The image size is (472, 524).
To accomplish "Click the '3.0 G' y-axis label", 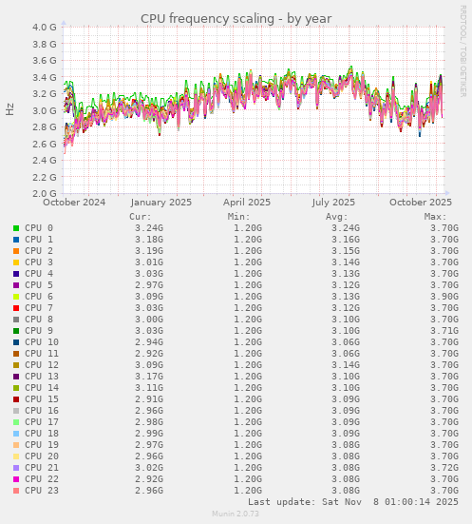I will pyautogui.click(x=45, y=110).
